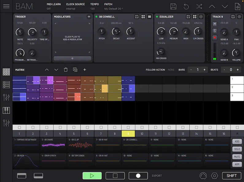Open the MIDI connector settings icon
The height and width of the screenshot is (182, 244).
click(203, 176)
